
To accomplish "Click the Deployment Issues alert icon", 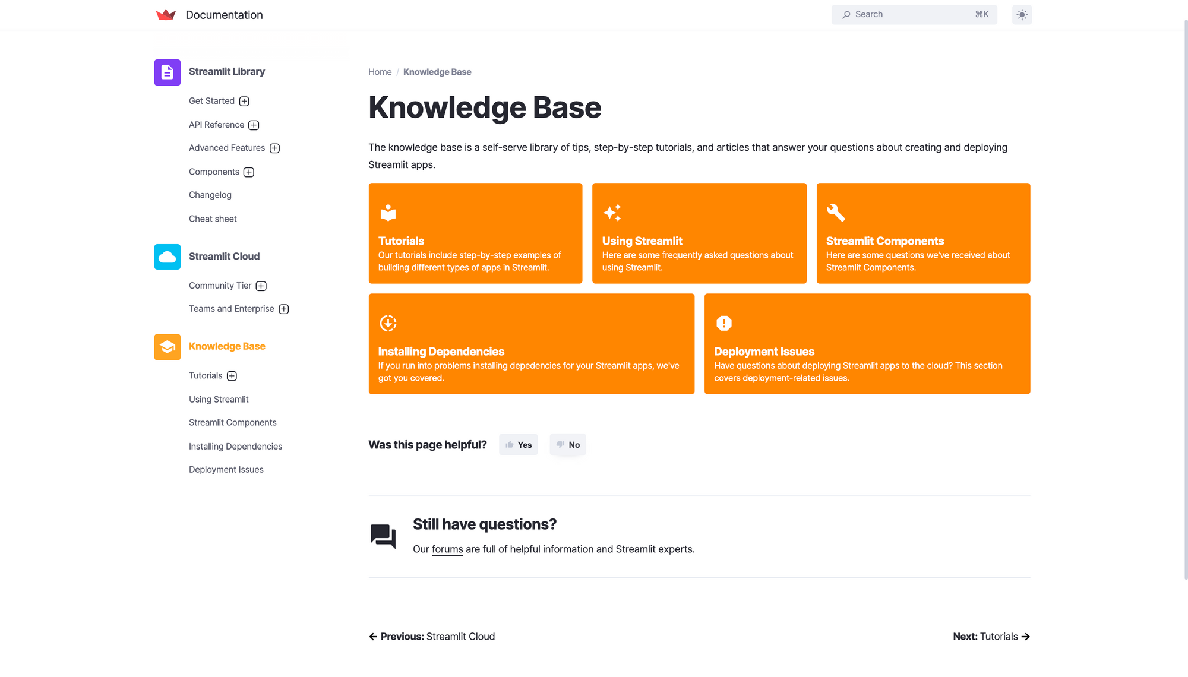I will coord(723,322).
